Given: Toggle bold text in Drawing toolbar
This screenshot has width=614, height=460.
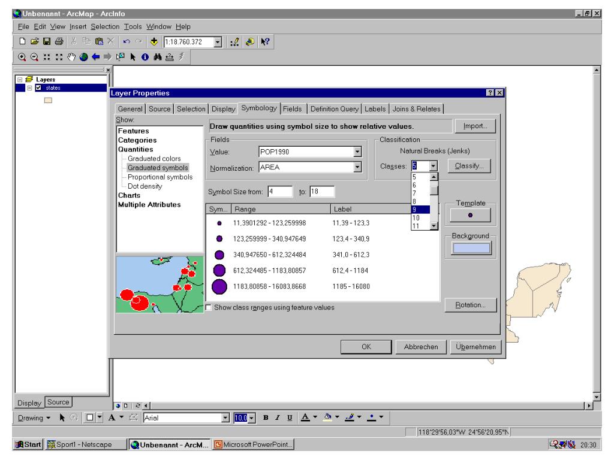Looking at the screenshot, I should [266, 417].
